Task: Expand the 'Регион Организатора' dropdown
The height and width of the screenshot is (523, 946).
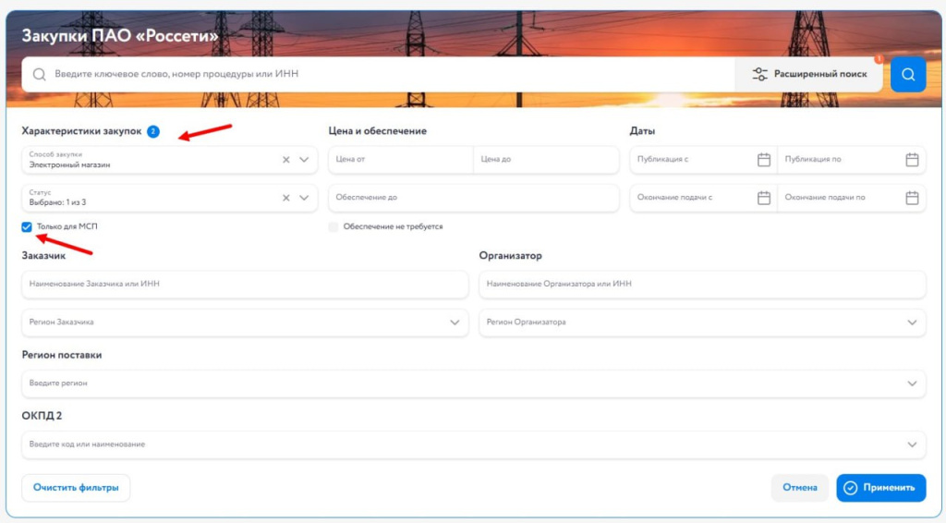Action: tap(702, 322)
